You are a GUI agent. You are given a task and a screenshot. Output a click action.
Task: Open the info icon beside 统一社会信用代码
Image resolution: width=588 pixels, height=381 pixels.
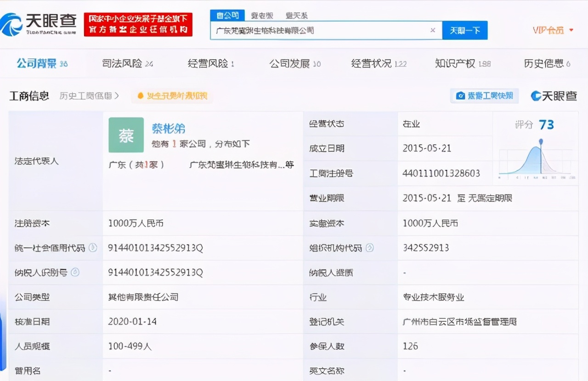[x=93, y=248]
